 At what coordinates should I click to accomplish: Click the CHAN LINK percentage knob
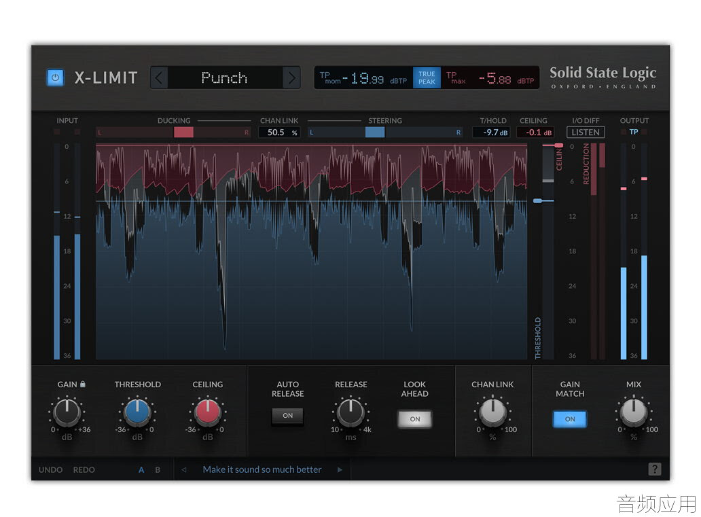tap(492, 412)
